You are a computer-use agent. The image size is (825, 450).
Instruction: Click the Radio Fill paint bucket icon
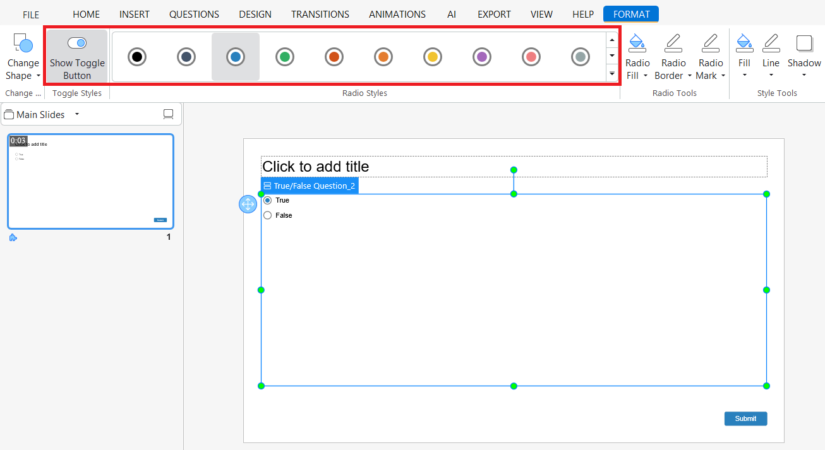point(637,43)
